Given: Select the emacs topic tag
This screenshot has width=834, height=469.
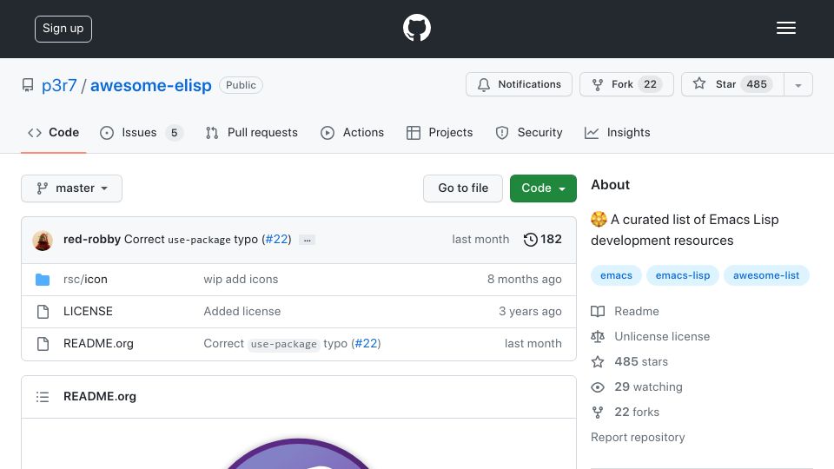Looking at the screenshot, I should pos(616,275).
